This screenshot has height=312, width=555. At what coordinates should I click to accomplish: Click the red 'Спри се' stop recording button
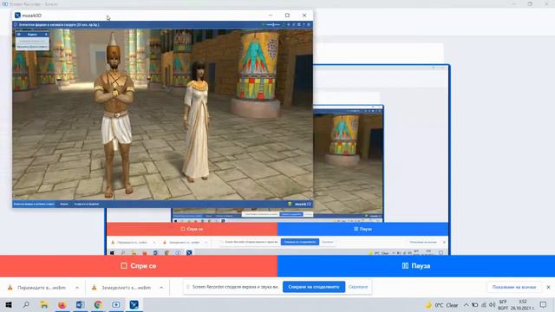(139, 266)
